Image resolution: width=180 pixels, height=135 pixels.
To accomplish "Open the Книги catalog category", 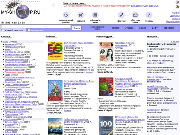I will (x=5, y=42).
